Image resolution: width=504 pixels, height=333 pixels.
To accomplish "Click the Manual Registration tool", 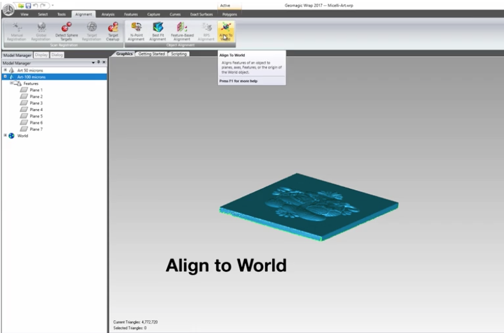I will [17, 31].
